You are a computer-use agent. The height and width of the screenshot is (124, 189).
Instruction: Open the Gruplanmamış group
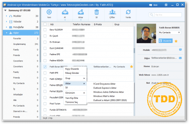pyautogui.click(x=21, y=44)
